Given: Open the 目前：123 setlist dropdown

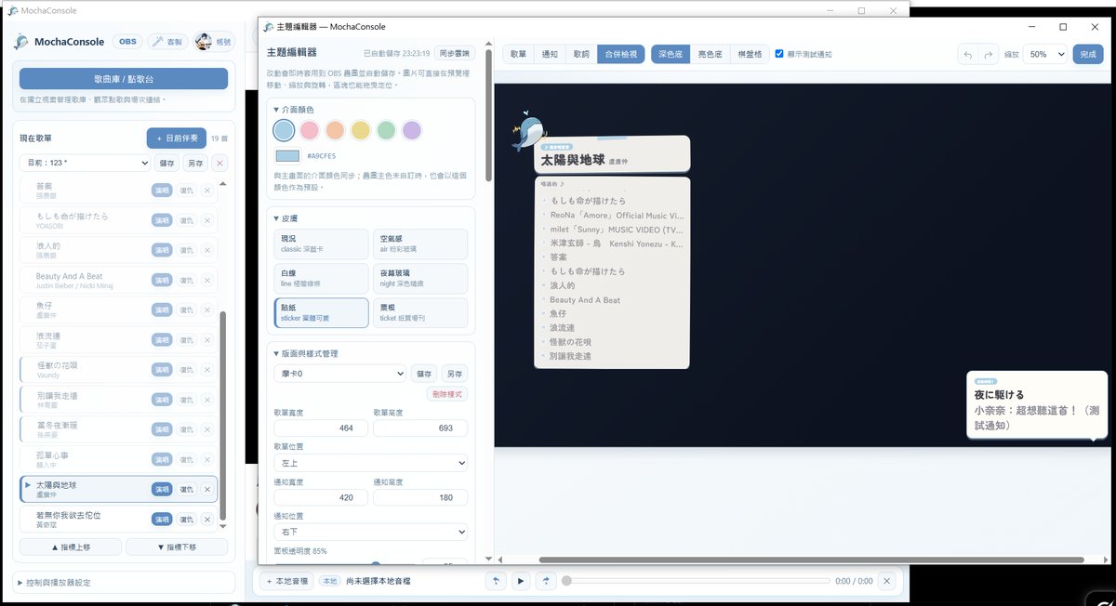Looking at the screenshot, I should [x=85, y=163].
